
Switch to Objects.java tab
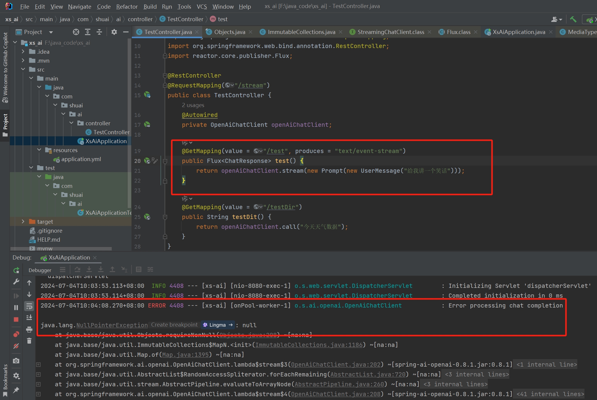click(229, 32)
